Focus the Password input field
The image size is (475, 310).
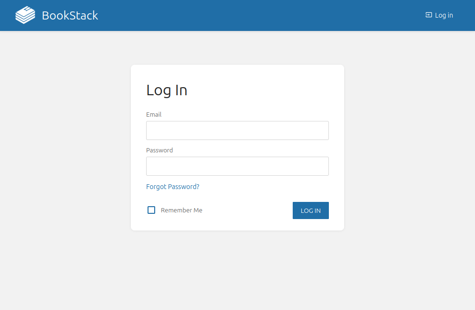pyautogui.click(x=237, y=166)
